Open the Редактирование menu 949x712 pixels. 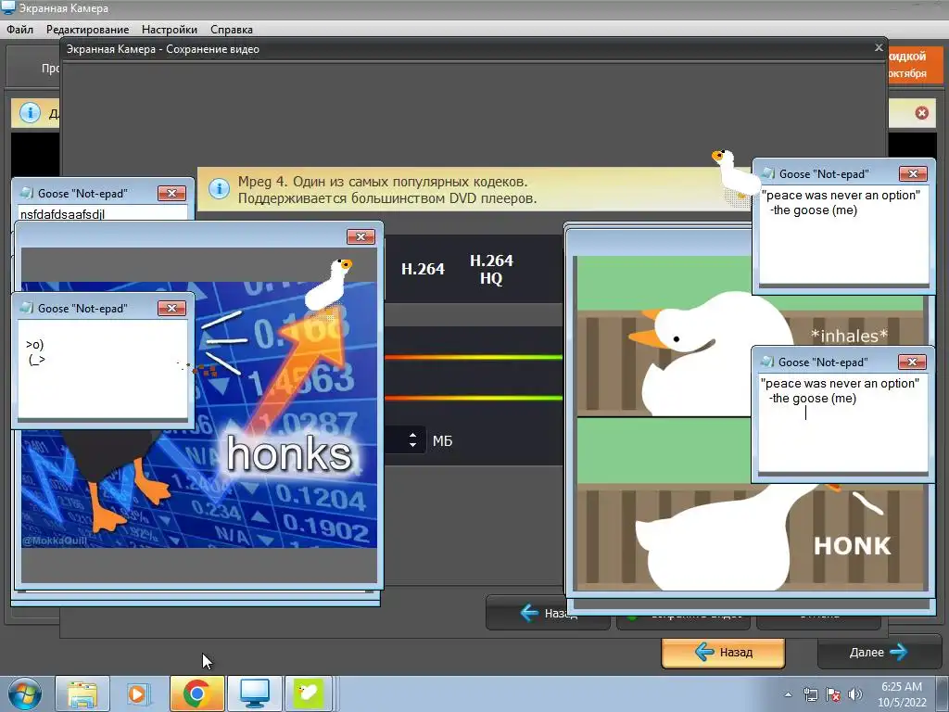[x=88, y=29]
